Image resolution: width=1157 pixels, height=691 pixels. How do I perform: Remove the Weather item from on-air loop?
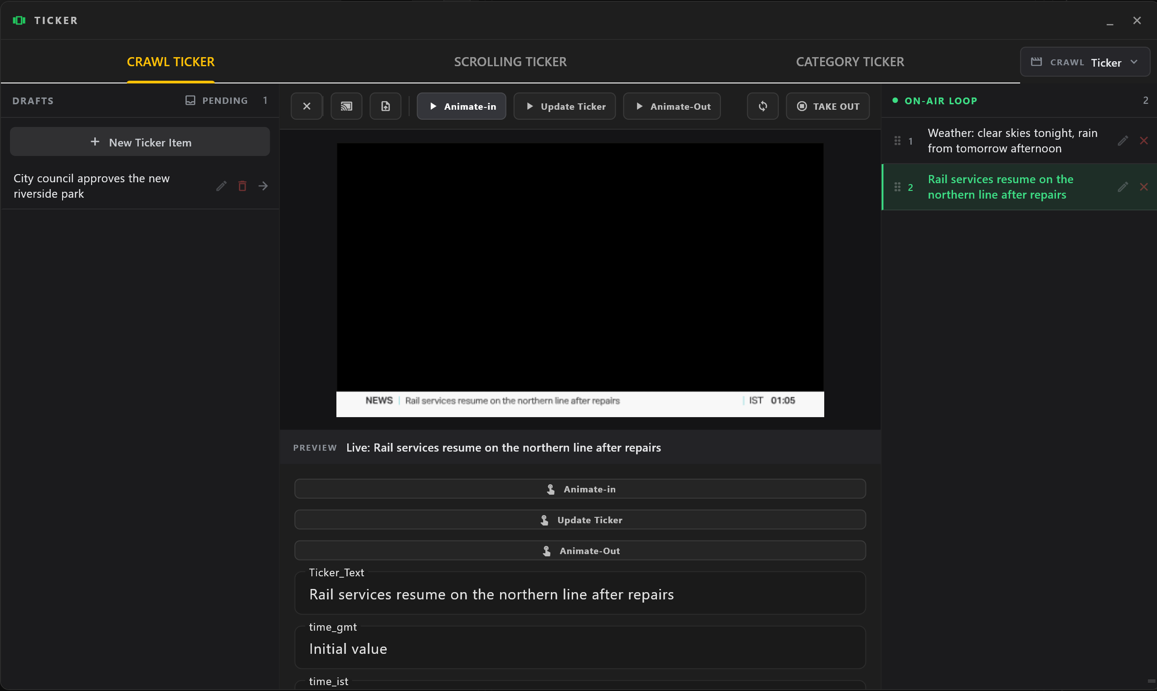[x=1143, y=141]
